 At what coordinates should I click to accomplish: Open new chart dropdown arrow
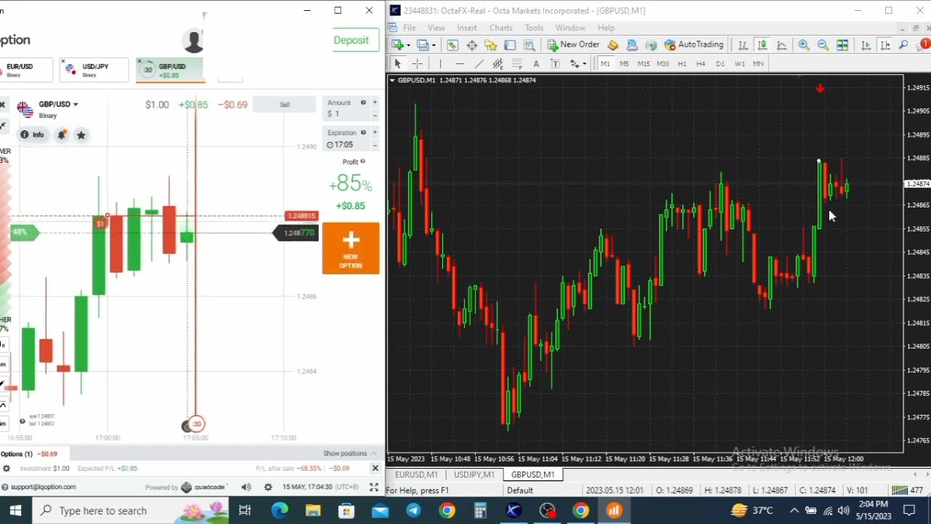[x=408, y=45]
